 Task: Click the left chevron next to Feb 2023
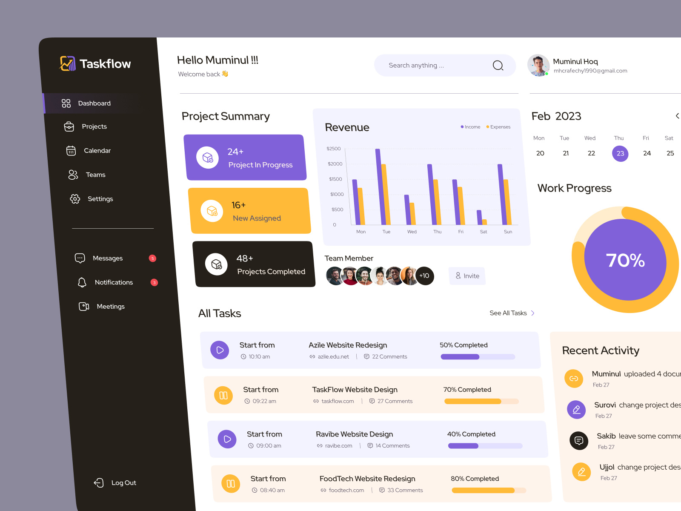point(678,115)
